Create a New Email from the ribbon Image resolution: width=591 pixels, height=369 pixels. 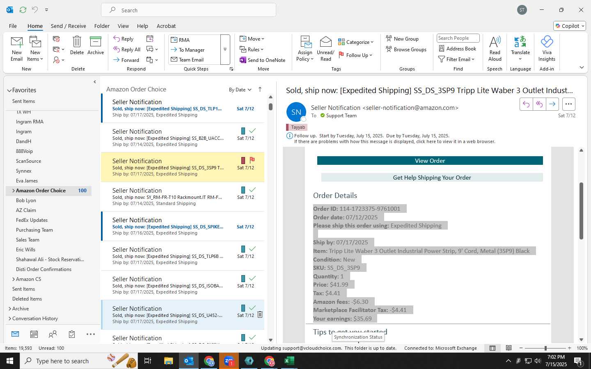coord(16,48)
